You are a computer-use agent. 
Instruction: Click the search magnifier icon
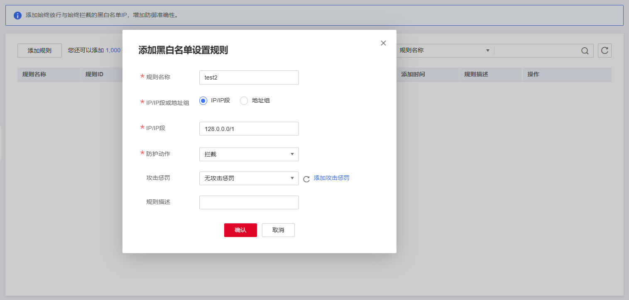(x=585, y=51)
